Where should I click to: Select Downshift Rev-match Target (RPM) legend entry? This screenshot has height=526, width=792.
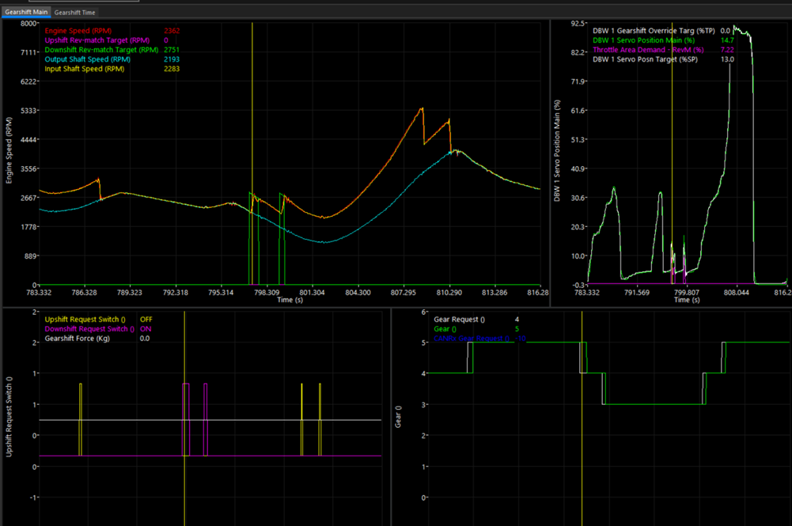(101, 50)
